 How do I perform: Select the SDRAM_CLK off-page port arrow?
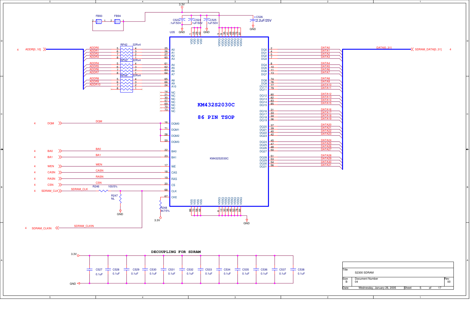coord(60,191)
